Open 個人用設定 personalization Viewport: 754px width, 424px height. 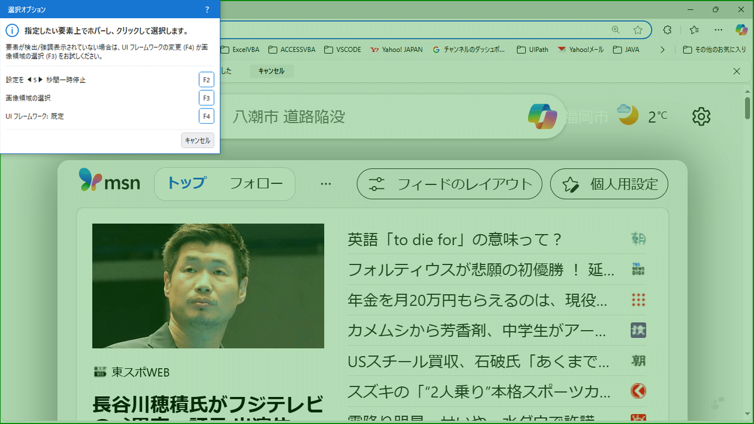[609, 184]
